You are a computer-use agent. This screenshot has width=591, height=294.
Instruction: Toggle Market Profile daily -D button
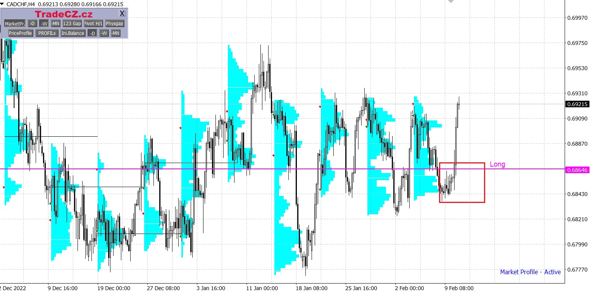coord(33,24)
